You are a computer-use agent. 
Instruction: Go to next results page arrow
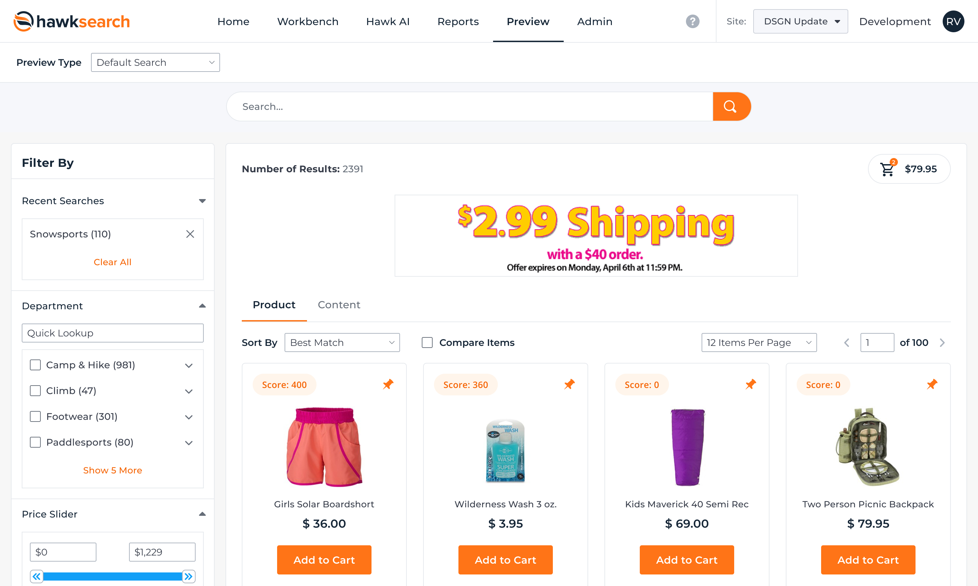(942, 343)
